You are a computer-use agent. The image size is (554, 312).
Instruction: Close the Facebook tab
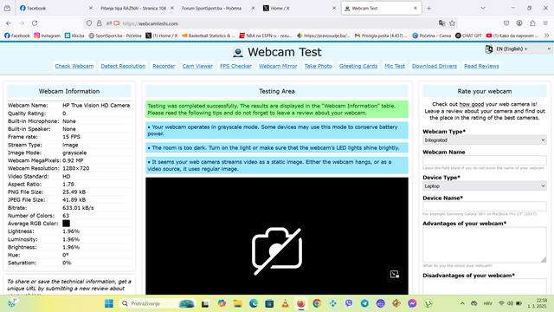(90, 8)
